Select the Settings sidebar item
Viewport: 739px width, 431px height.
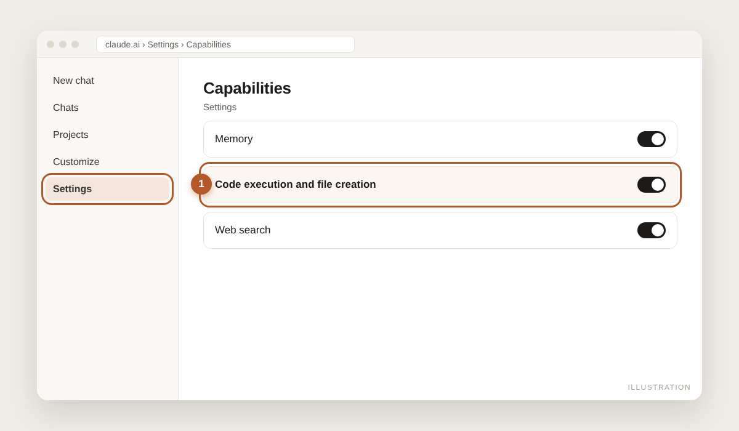point(107,189)
